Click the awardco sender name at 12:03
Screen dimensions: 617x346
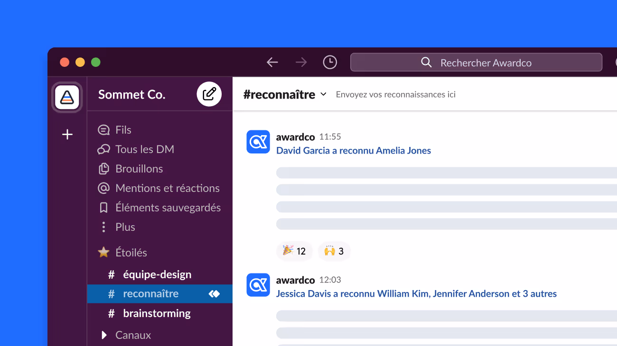[x=295, y=280]
